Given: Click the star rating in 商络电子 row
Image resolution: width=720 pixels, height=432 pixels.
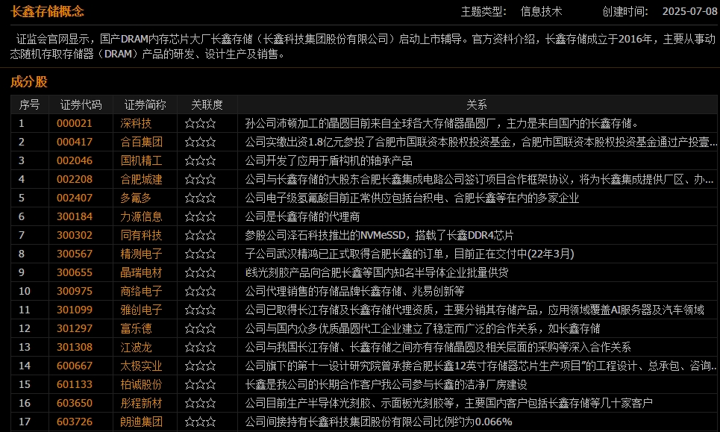Looking at the screenshot, I should [200, 291].
